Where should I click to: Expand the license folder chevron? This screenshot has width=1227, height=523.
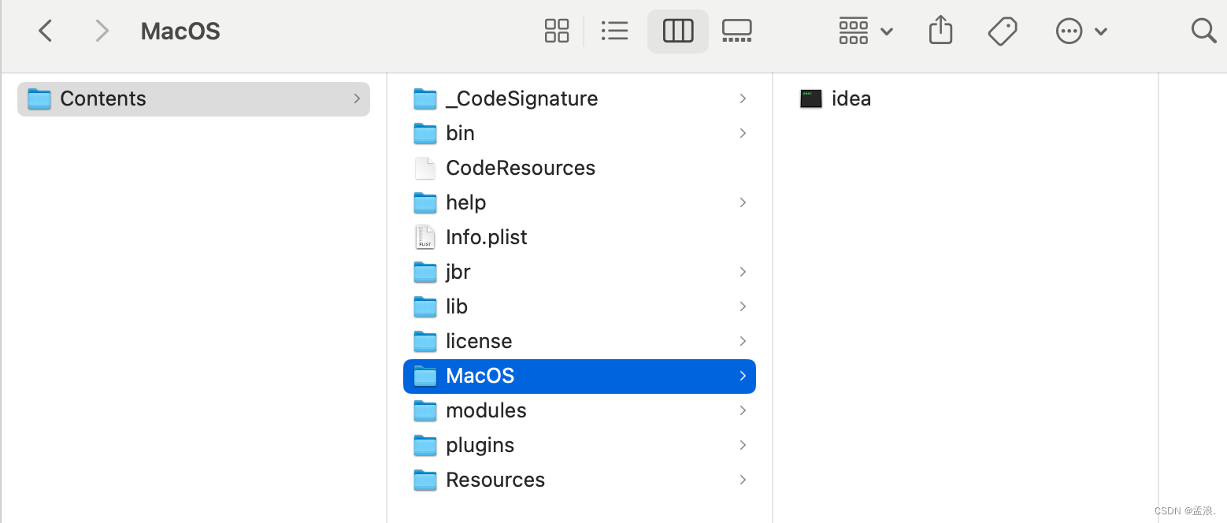tap(743, 341)
